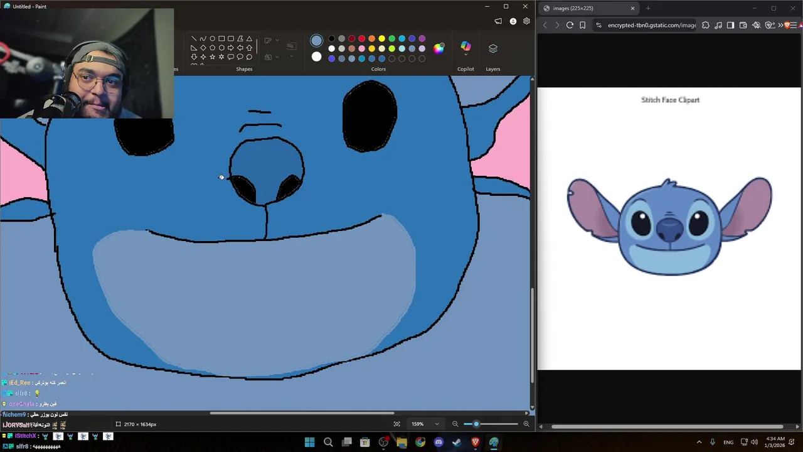
Task: Select the Right triangle shape
Action: [x=194, y=48]
